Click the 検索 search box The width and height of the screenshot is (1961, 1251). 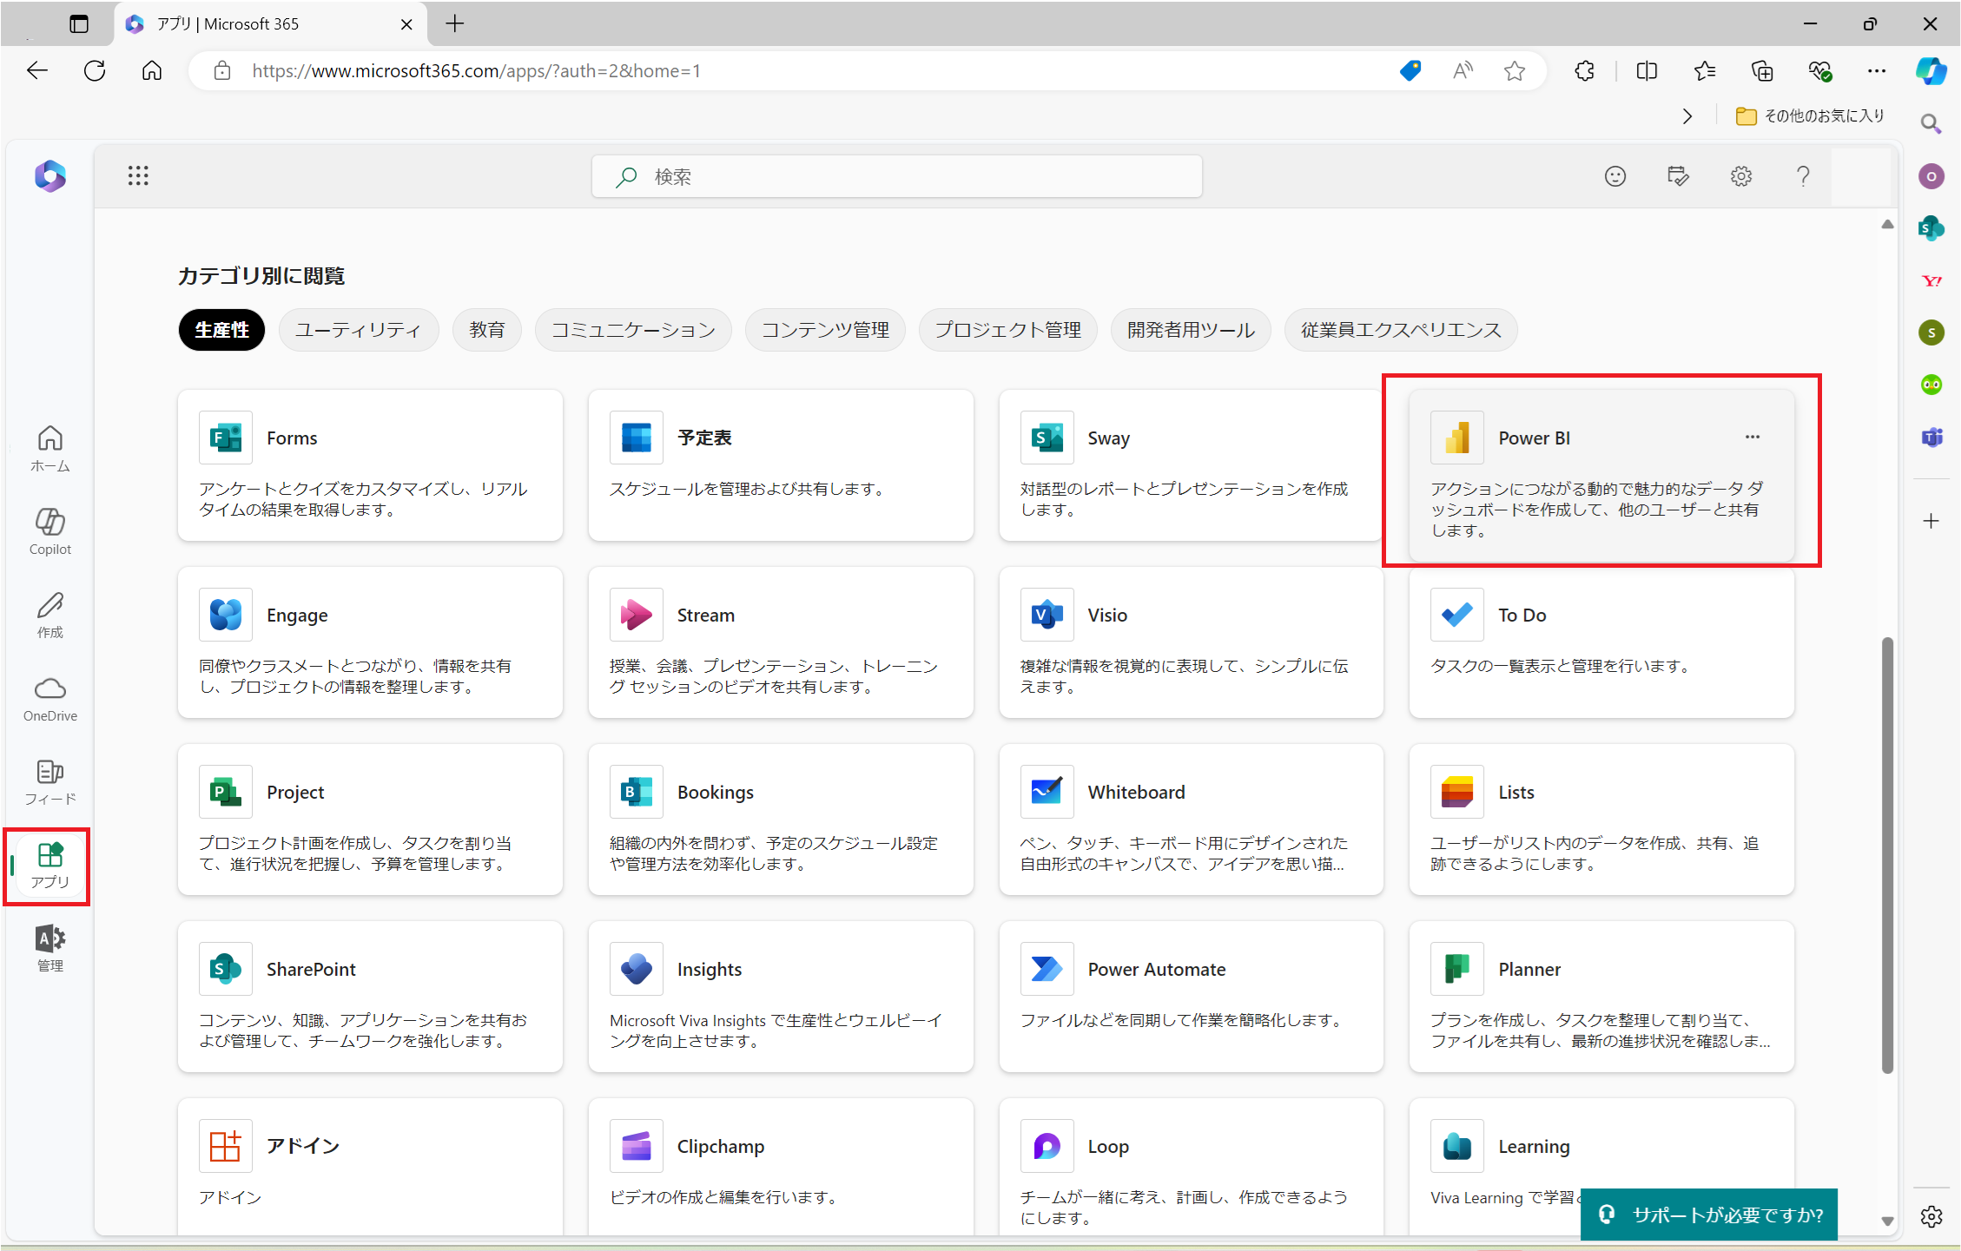897,176
